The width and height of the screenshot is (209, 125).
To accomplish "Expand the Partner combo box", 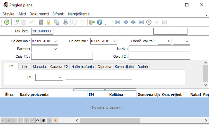I will pos(55,49).
